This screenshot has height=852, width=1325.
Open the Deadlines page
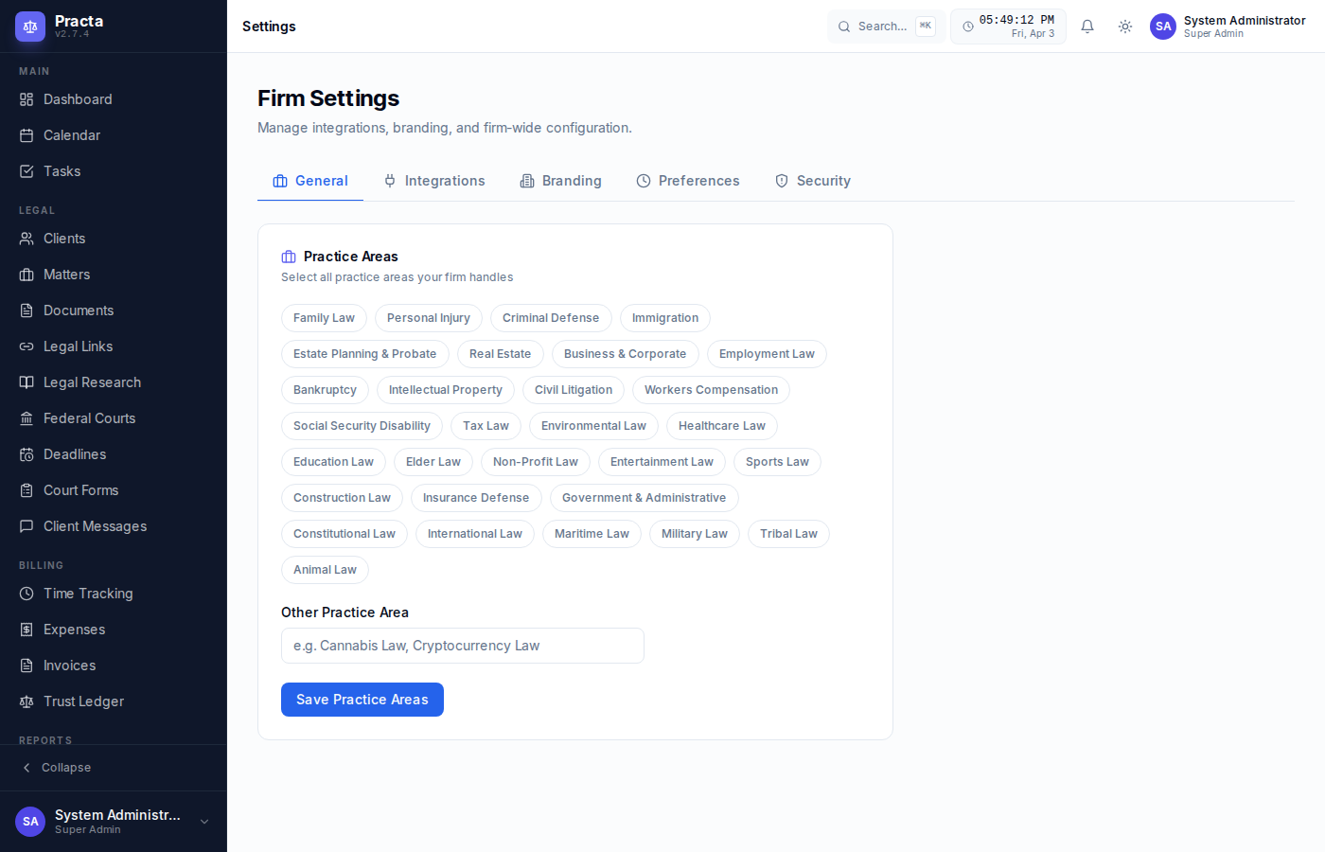point(114,454)
